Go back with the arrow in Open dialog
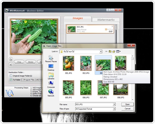Image resolution: width=155 pixels, height=124 pixels. 106,51
